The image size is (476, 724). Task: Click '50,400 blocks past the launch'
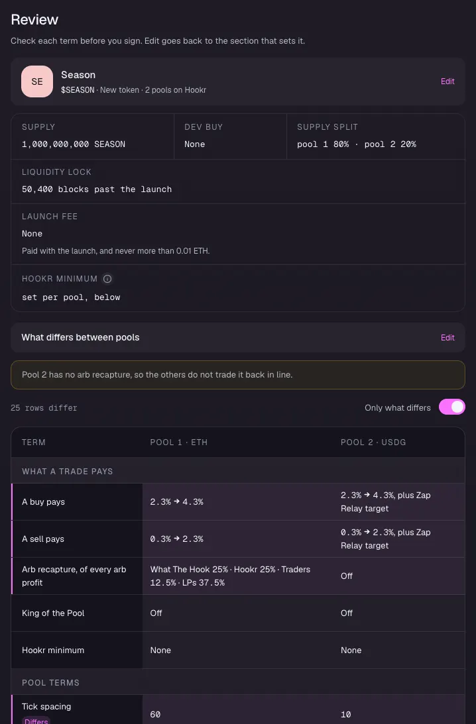(x=97, y=189)
